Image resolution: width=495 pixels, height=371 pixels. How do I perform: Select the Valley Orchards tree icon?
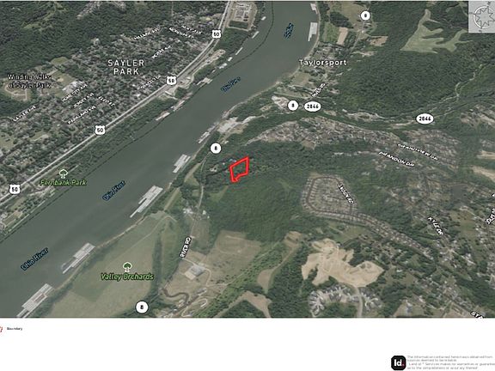click(x=127, y=267)
